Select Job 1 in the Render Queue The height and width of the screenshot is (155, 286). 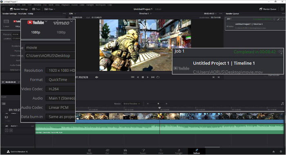click(255, 24)
